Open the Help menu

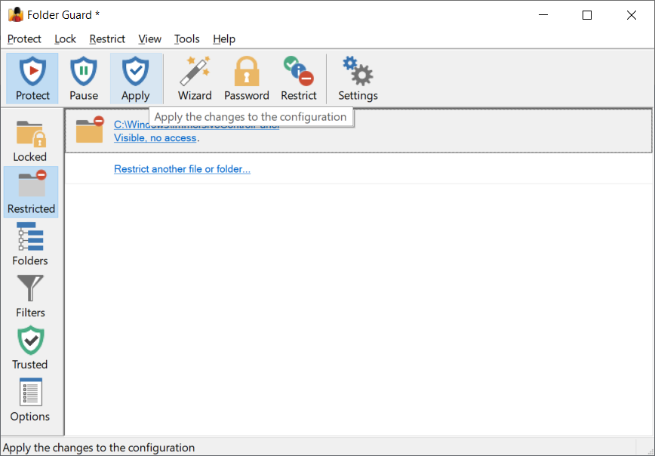click(x=224, y=39)
